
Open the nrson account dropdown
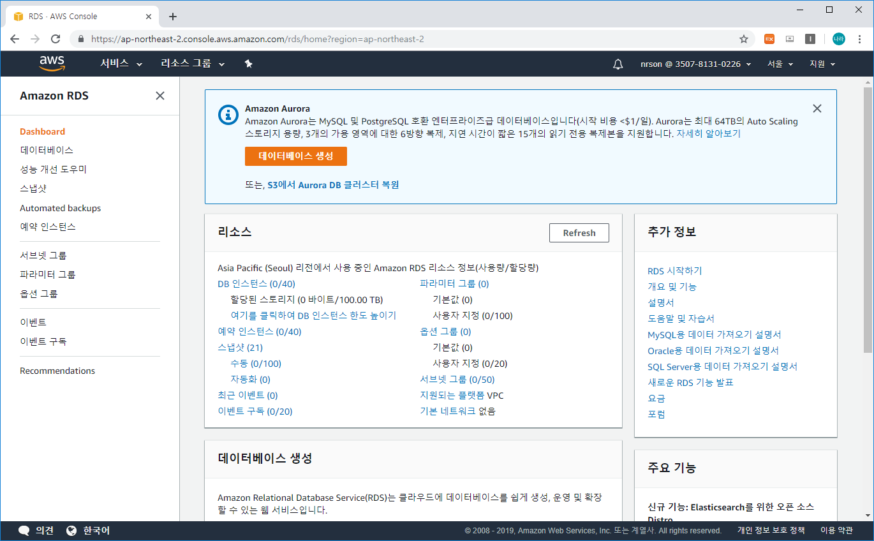696,64
